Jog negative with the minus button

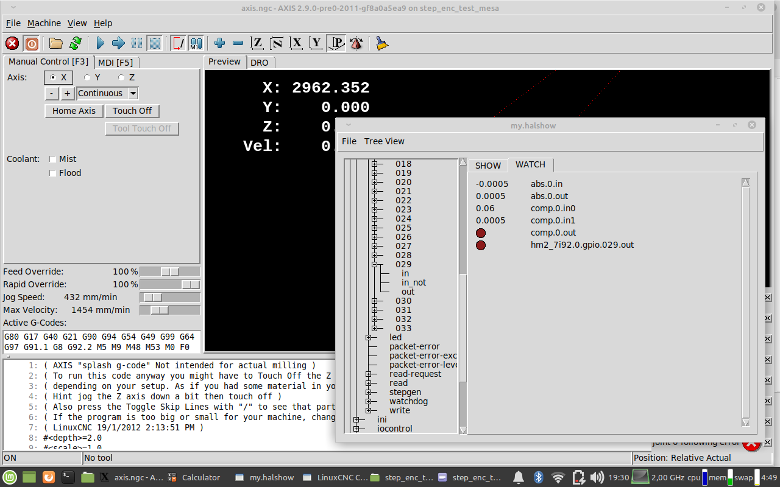pos(52,93)
